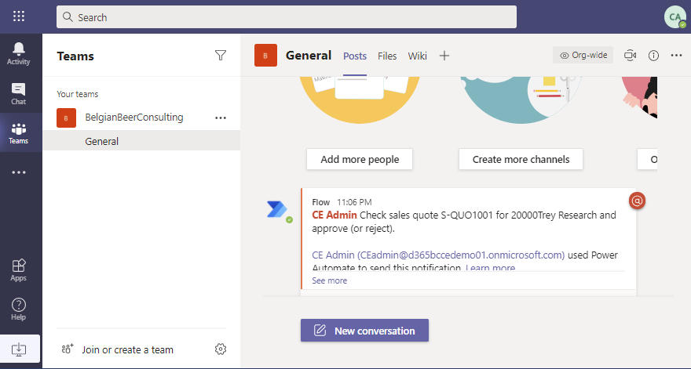Open the app launcher grid icon
This screenshot has height=369, width=691.
pos(19,16)
